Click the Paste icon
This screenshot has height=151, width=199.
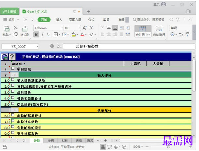[x=6, y=29]
